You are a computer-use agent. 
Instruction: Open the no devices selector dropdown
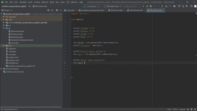click(92, 6)
